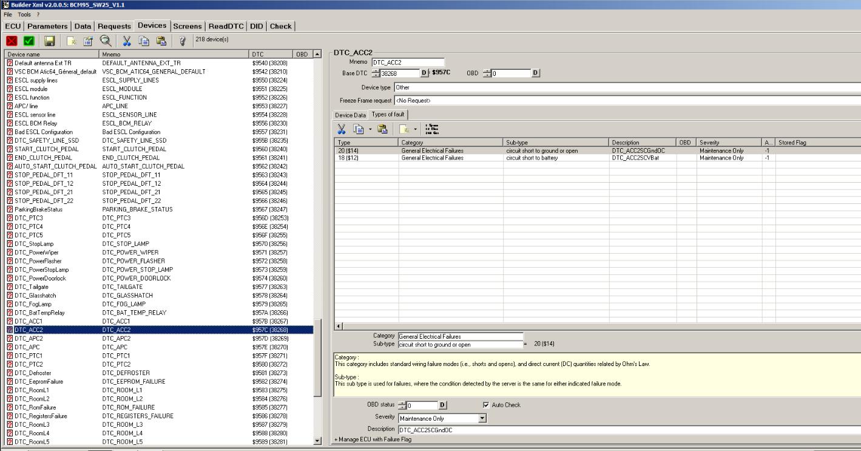This screenshot has height=451, width=861.
Task: Click the Sub-type field below fault table
Action: [x=460, y=344]
